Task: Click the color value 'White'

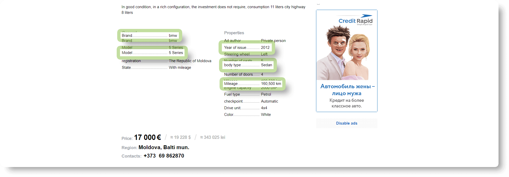Action: coord(266,115)
